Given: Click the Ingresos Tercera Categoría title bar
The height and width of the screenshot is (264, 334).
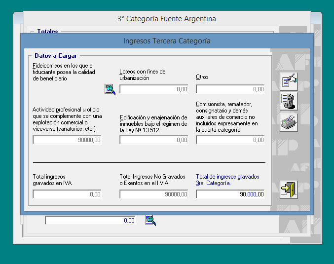Looking at the screenshot, I should point(167,41).
